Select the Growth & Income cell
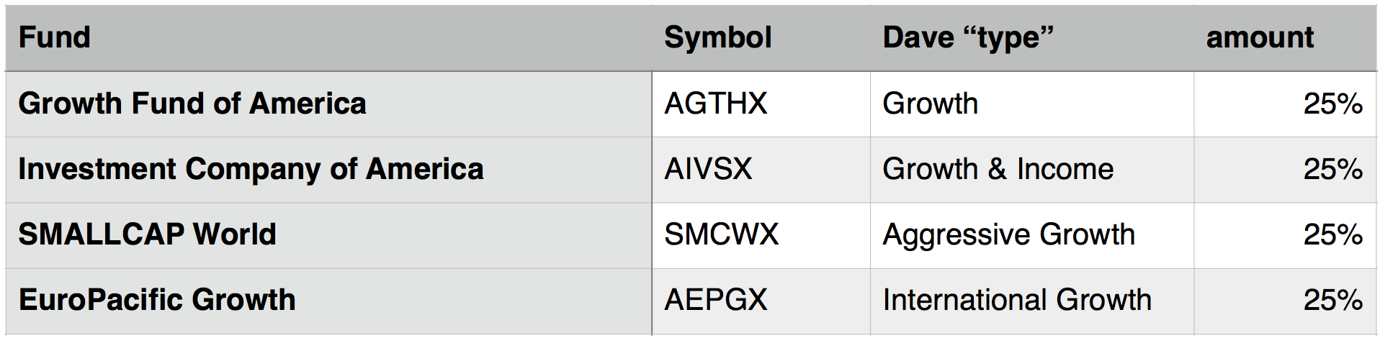1380x338 pixels. 1032,170
